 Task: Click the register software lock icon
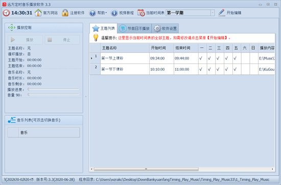(65, 13)
